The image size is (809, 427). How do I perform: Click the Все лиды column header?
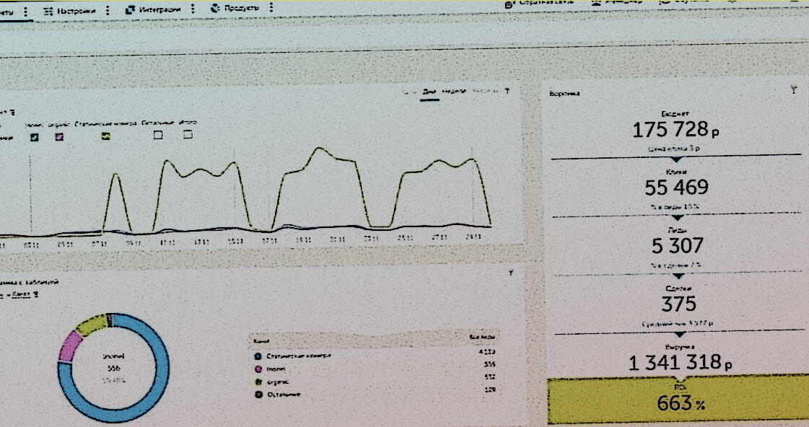[x=482, y=337]
